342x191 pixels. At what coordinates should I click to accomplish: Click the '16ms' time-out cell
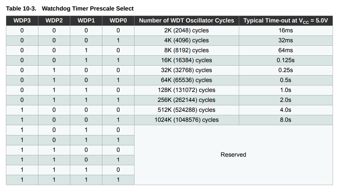285,31
